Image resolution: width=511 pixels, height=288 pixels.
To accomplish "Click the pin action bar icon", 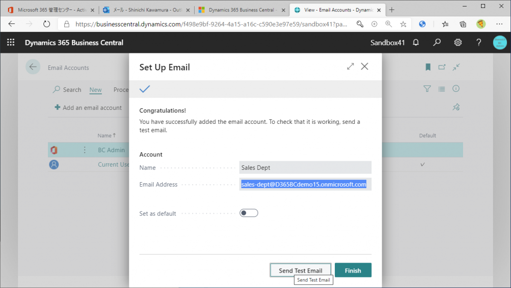I will [x=456, y=107].
